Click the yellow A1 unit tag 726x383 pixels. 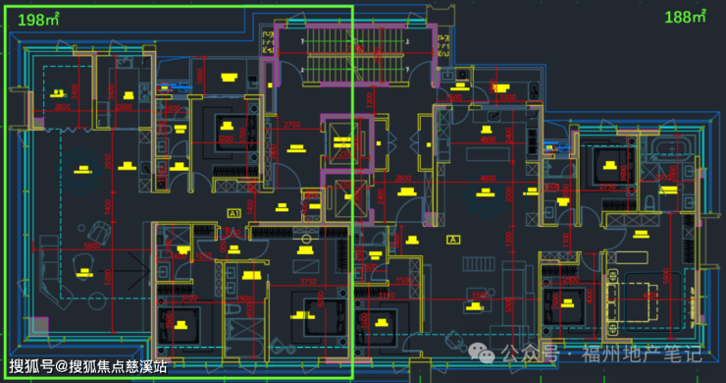(x=233, y=213)
